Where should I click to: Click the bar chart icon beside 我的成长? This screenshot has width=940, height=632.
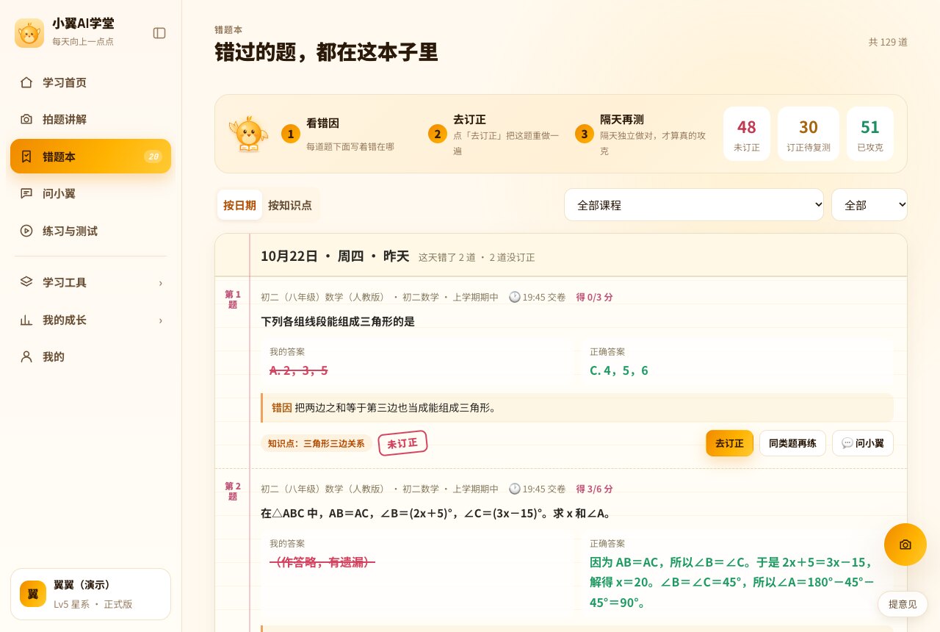coord(26,320)
